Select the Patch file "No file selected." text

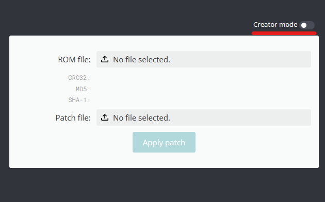[141, 118]
